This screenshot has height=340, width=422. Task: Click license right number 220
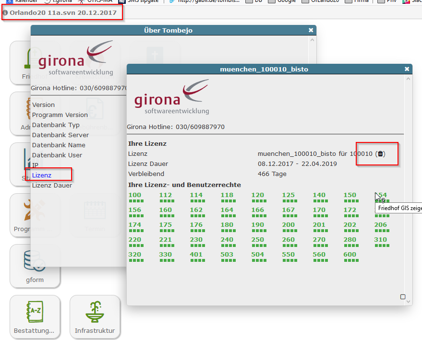pyautogui.click(x=135, y=239)
